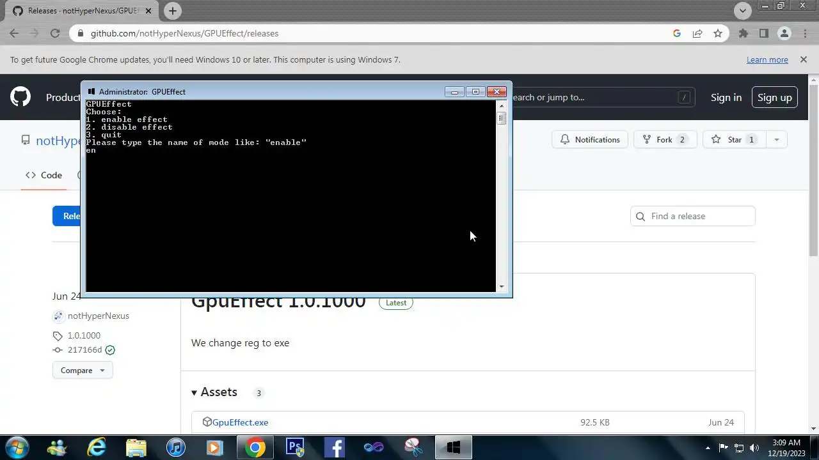Screen dimensions: 819x460
Task: Click the GitHub Sign up button
Action: point(774,97)
